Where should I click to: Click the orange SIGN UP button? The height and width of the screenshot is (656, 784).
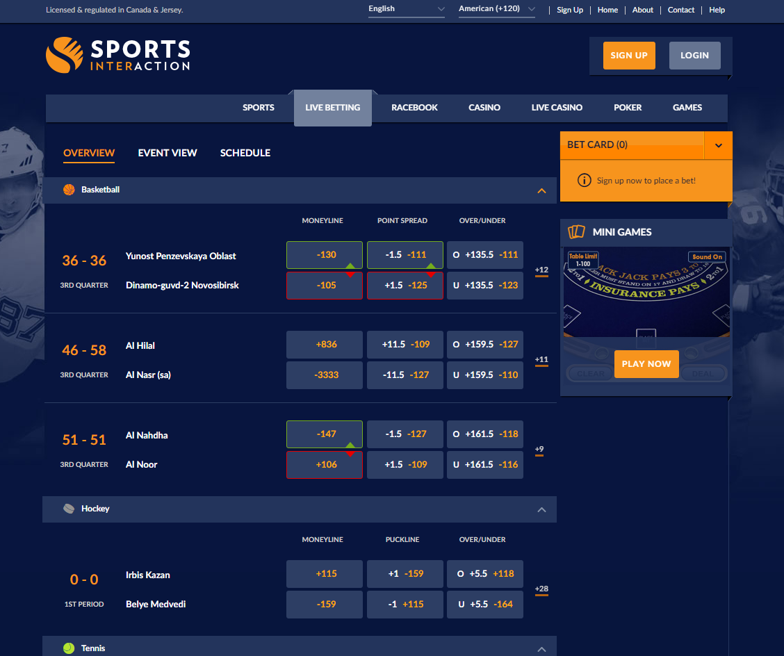pyautogui.click(x=629, y=55)
